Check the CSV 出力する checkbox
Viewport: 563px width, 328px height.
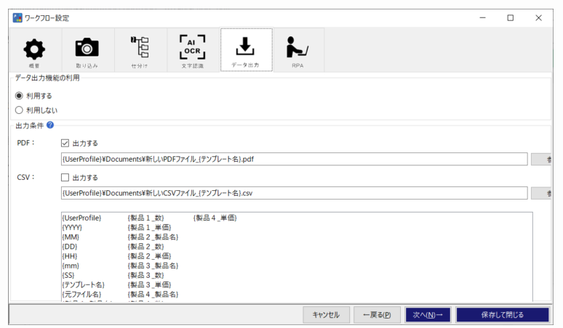[65, 177]
